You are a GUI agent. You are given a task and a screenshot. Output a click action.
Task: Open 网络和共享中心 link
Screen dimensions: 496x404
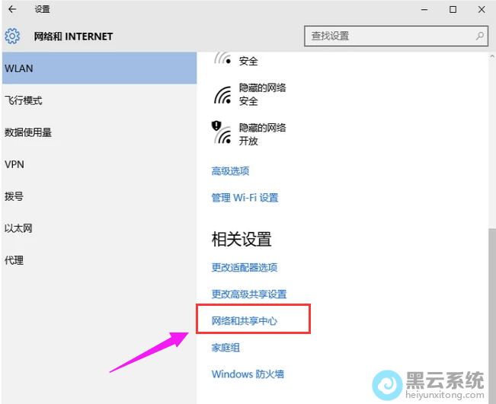(x=244, y=321)
